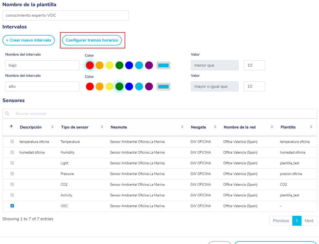319x244 pixels.
Task: Click Crear nuevo intervalo button
Action: coord(29,40)
